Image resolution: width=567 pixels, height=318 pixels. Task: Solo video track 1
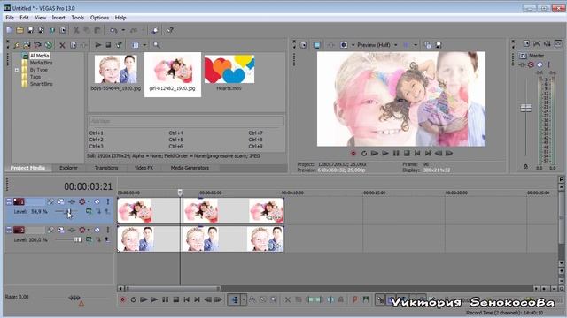tap(108, 201)
